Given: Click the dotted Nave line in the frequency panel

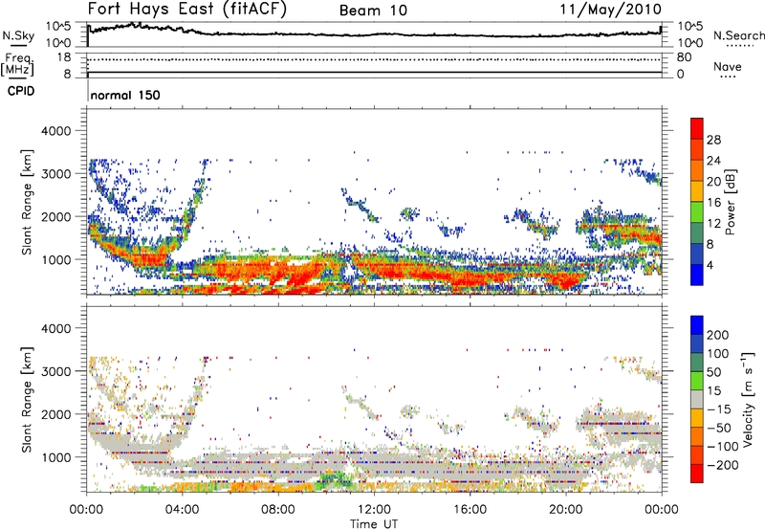Looking at the screenshot, I should [374, 59].
